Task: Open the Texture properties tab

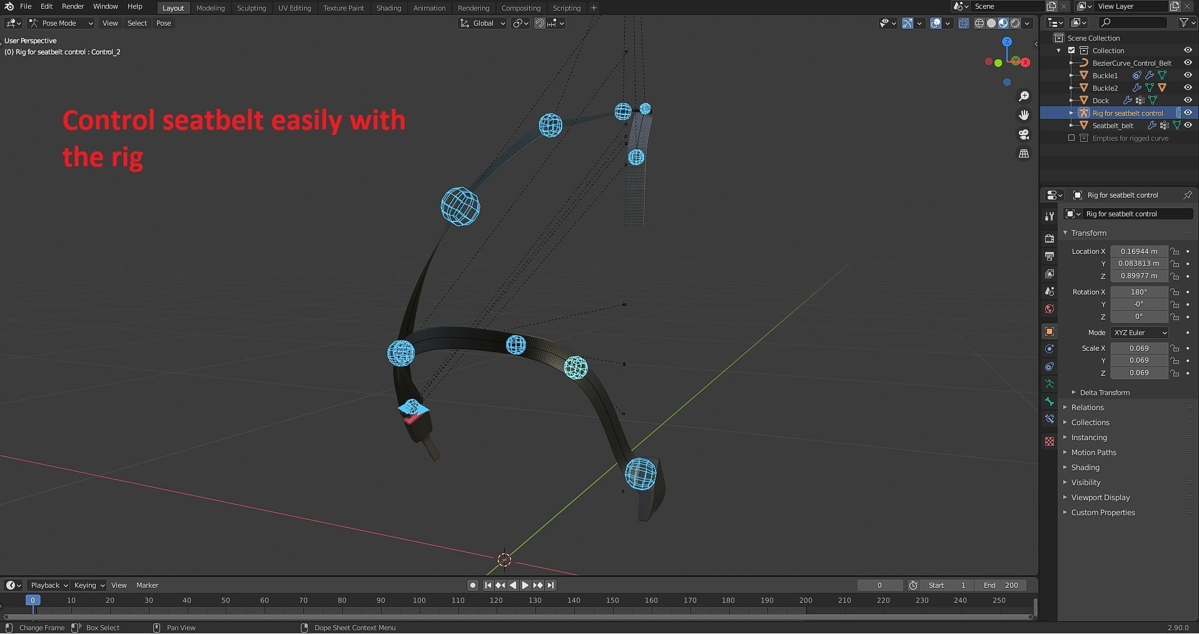Action: [x=1050, y=441]
